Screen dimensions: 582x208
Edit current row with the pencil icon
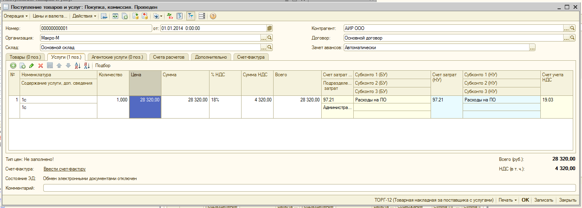click(x=31, y=65)
